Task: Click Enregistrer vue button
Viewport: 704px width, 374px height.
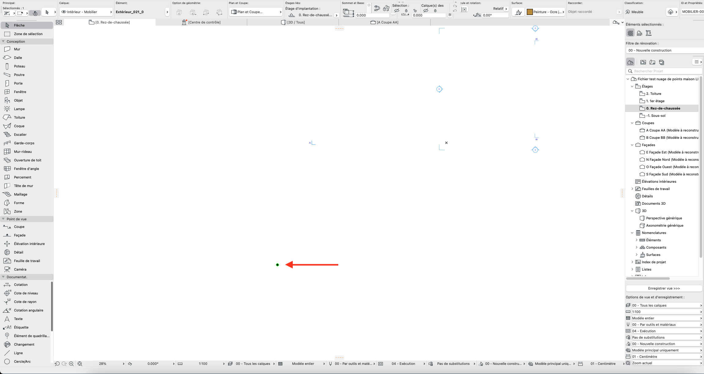Action: 664,288
